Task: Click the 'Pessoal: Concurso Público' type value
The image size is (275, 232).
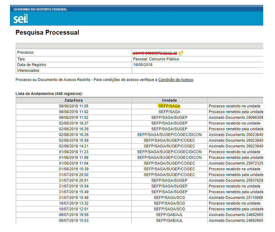Action: tap(156, 59)
